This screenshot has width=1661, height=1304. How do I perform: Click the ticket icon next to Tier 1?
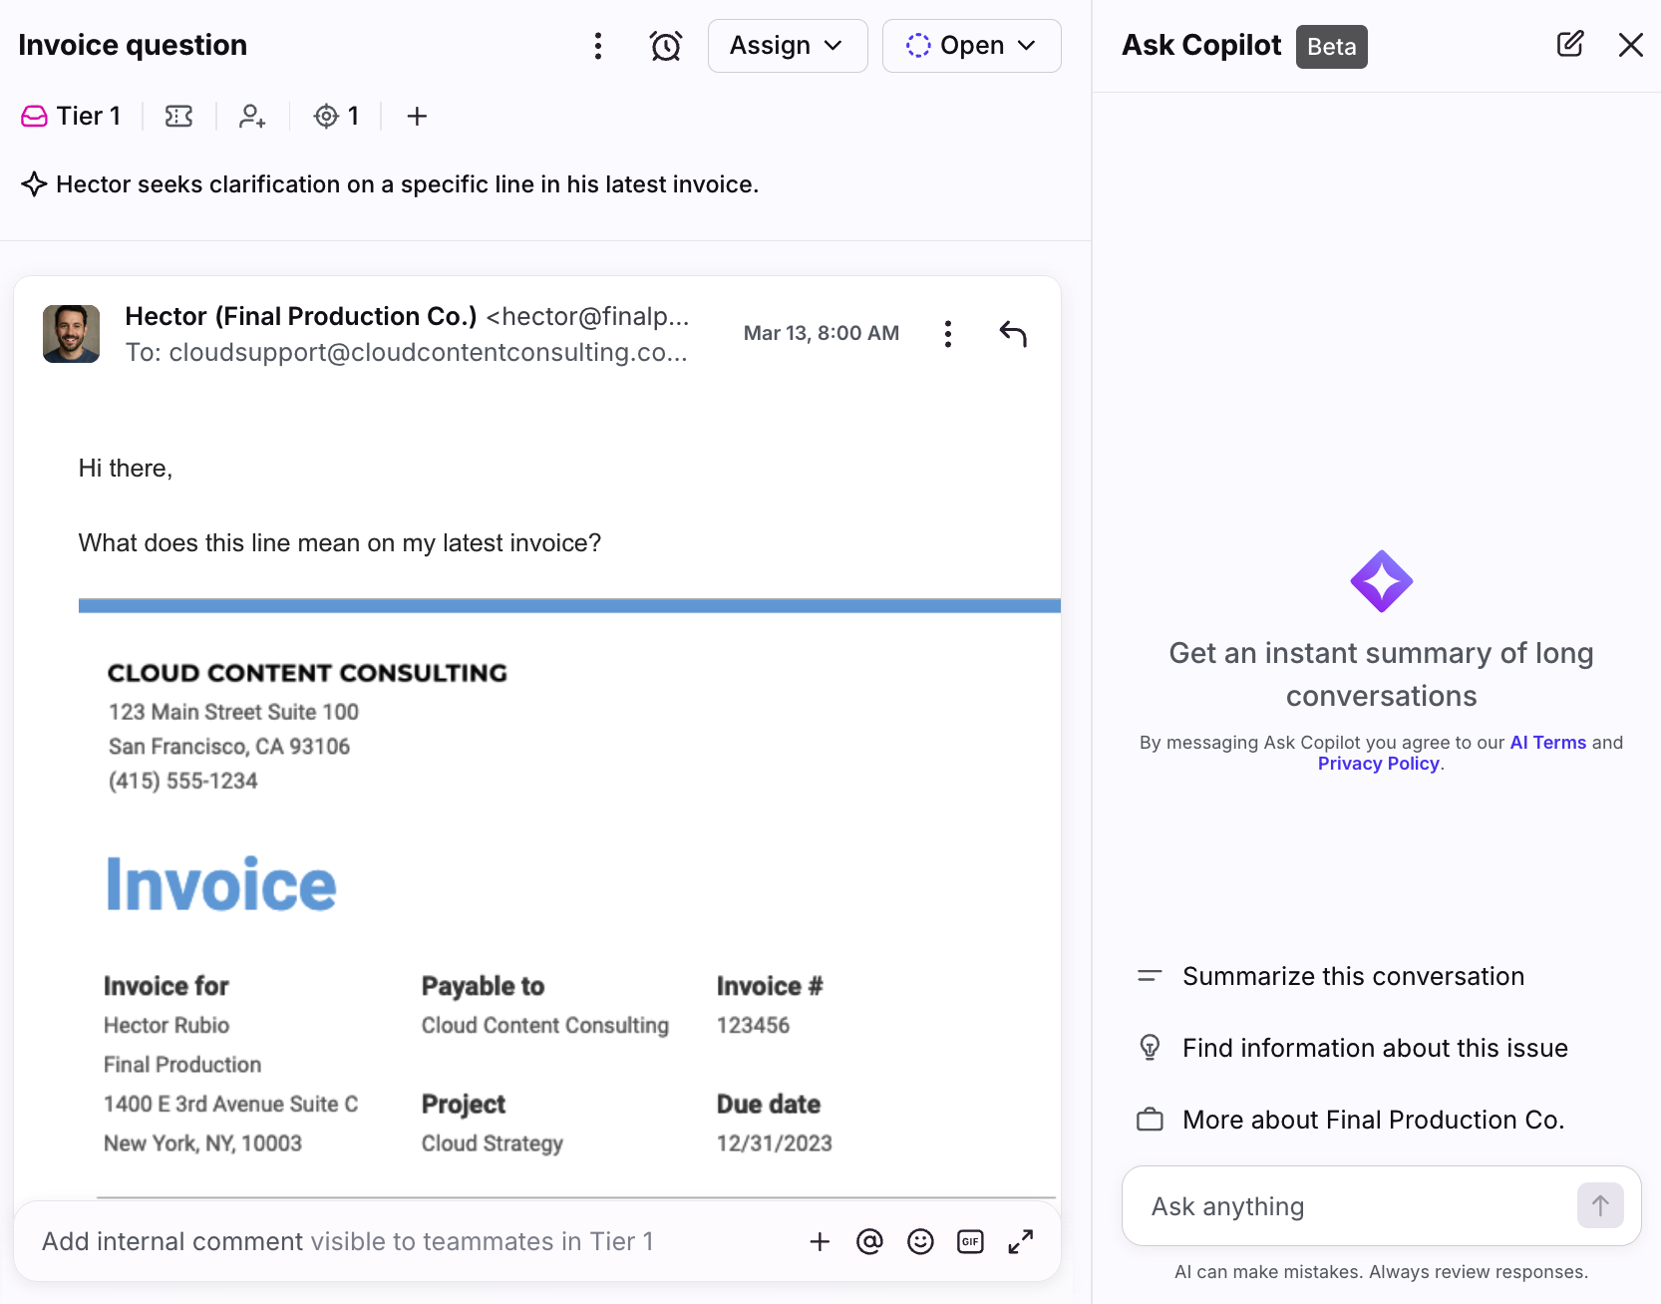click(178, 117)
